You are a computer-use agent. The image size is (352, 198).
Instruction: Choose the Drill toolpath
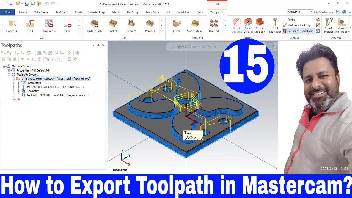tap(30, 26)
